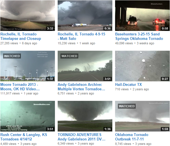The height and width of the screenshot is (146, 170).
Task: Click the Andy Gabrielson Archive Multiple Vortex title
Action: [81, 87]
